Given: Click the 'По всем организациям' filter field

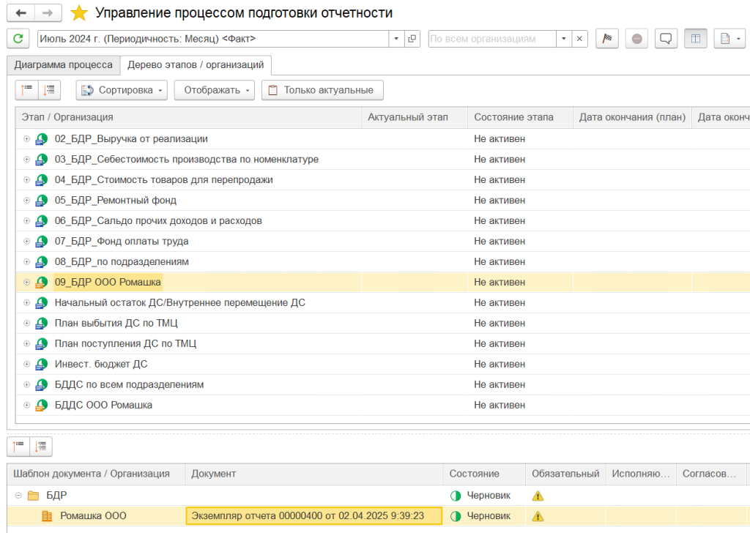Looking at the screenshot, I should tap(491, 39).
